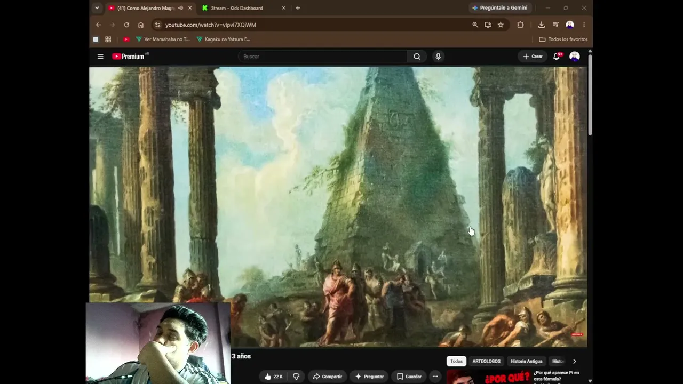Screen dimensions: 683x384
Task: Close the YouTube video tab
Action: pyautogui.click(x=190, y=8)
